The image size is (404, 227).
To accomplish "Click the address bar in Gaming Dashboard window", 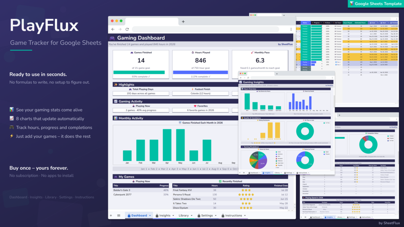I will click(205, 29).
